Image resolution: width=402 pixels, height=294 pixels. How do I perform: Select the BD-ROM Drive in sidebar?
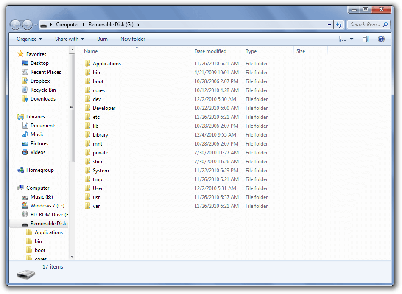tap(45, 215)
